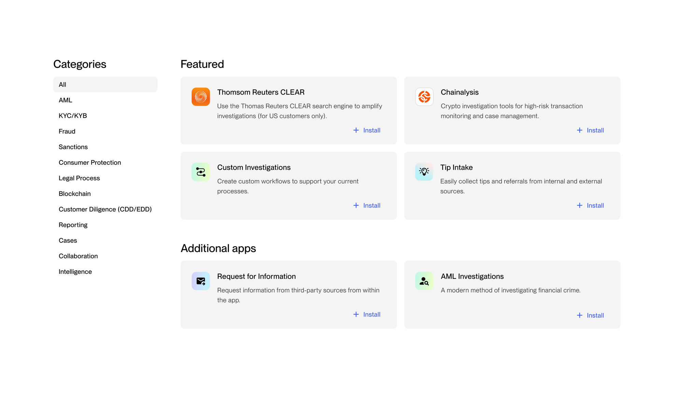Click the Featured section heading
This screenshot has width=683, height=416.
(202, 64)
